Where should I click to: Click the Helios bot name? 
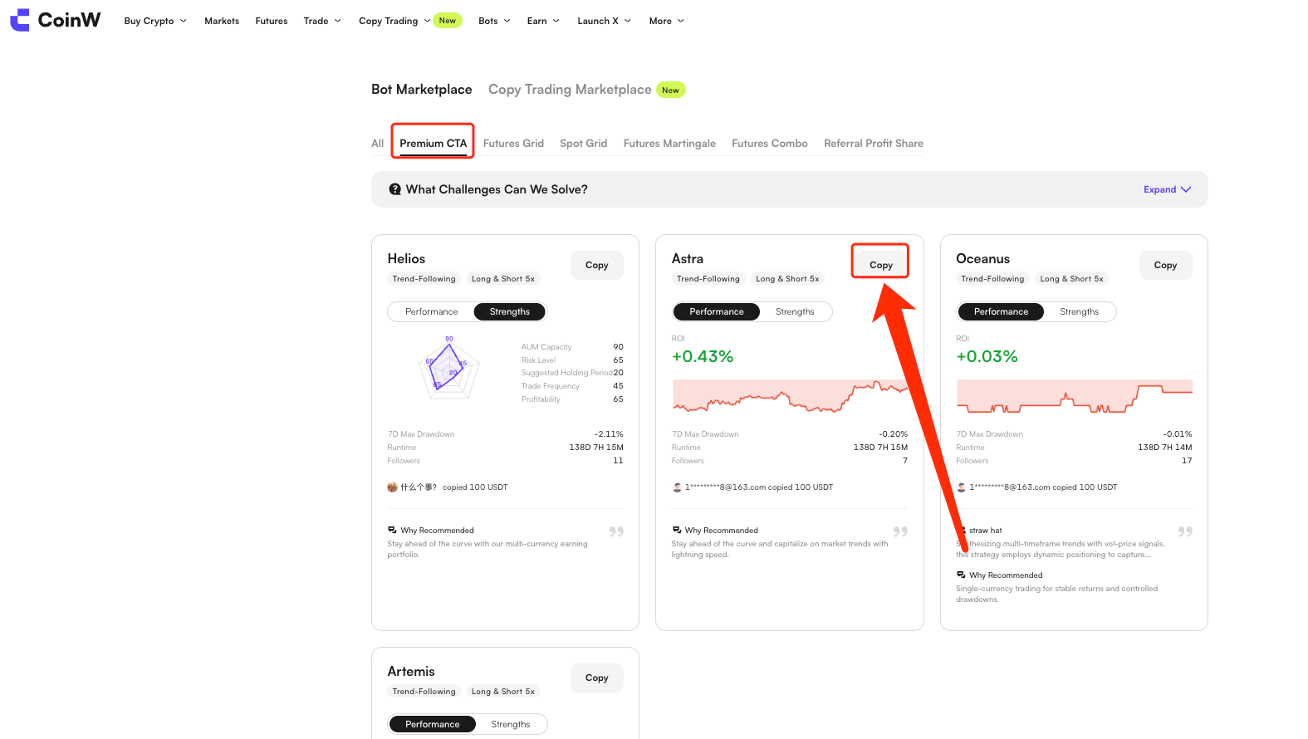pyautogui.click(x=406, y=258)
